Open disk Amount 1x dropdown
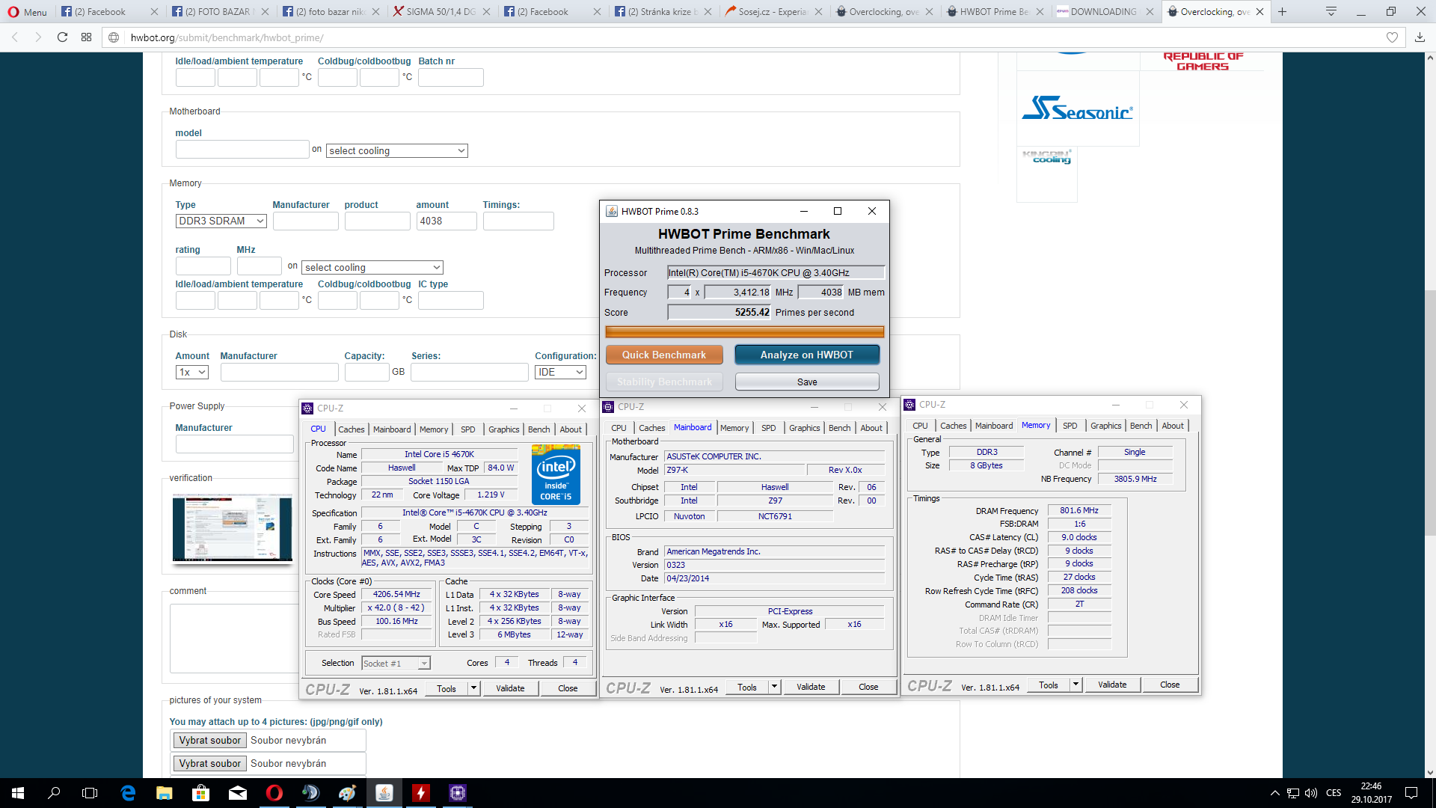 [x=192, y=373]
